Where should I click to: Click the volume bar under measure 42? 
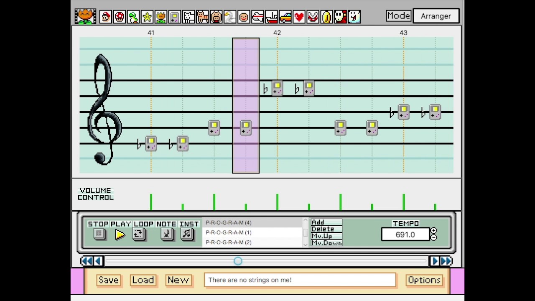[x=277, y=202]
